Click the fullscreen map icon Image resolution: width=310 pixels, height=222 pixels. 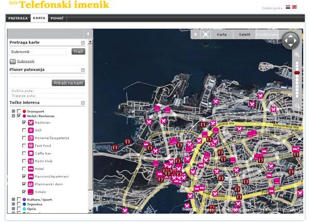(x=206, y=35)
